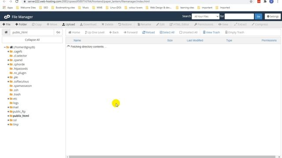282x158 pixels.
Task: Click the Back navigation button
Action: click(114, 32)
